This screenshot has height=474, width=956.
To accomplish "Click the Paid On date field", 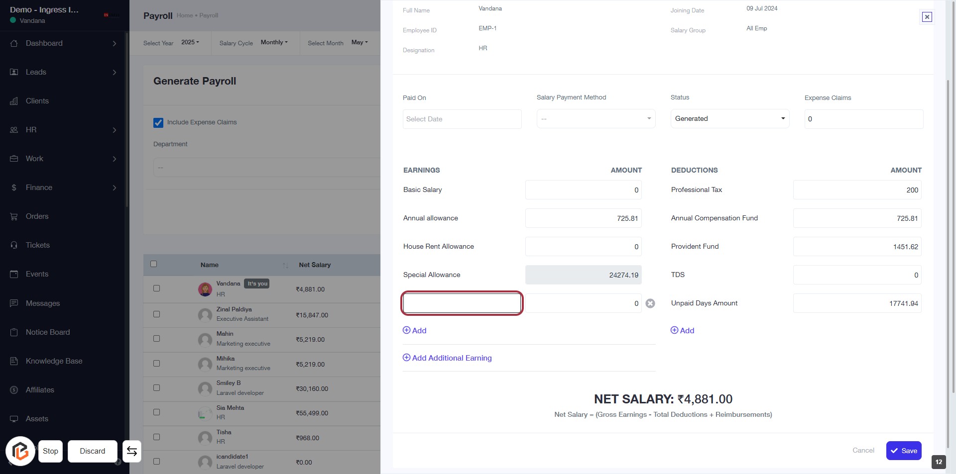I will (462, 119).
